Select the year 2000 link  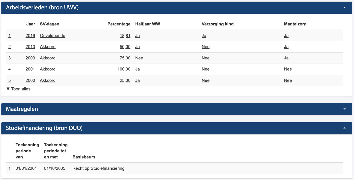pyautogui.click(x=30, y=80)
